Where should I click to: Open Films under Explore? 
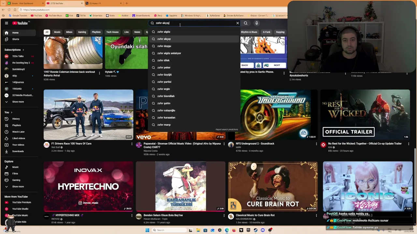(19, 174)
